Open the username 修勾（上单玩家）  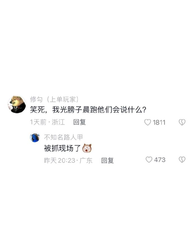point(55,99)
